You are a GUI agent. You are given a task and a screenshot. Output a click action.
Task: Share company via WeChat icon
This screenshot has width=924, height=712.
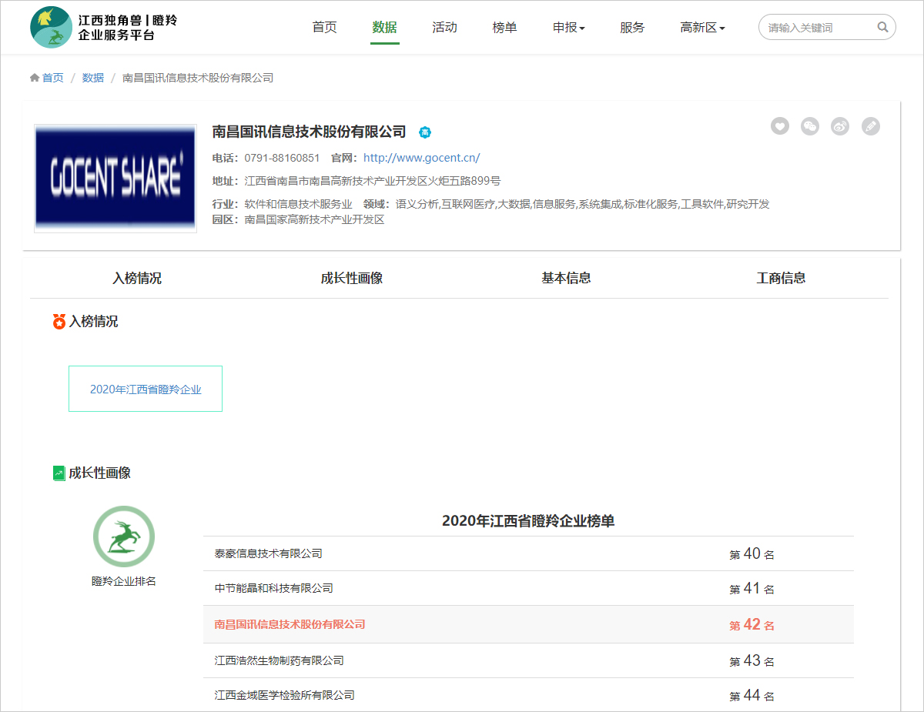click(x=810, y=126)
